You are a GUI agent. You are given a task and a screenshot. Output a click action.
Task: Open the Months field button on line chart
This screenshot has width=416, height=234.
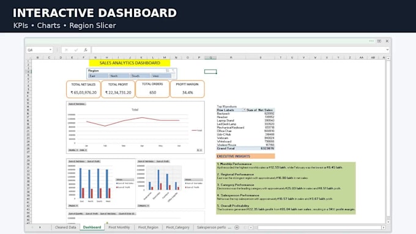point(73,150)
